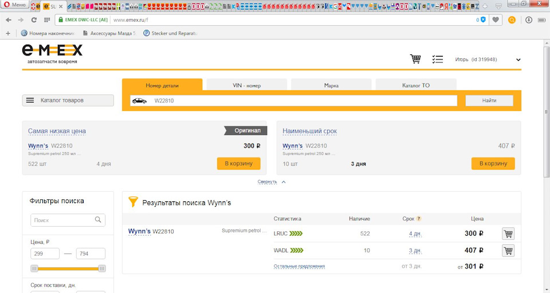Open Wynn's link in results table
Screen dimensions: 550x293
point(139,231)
